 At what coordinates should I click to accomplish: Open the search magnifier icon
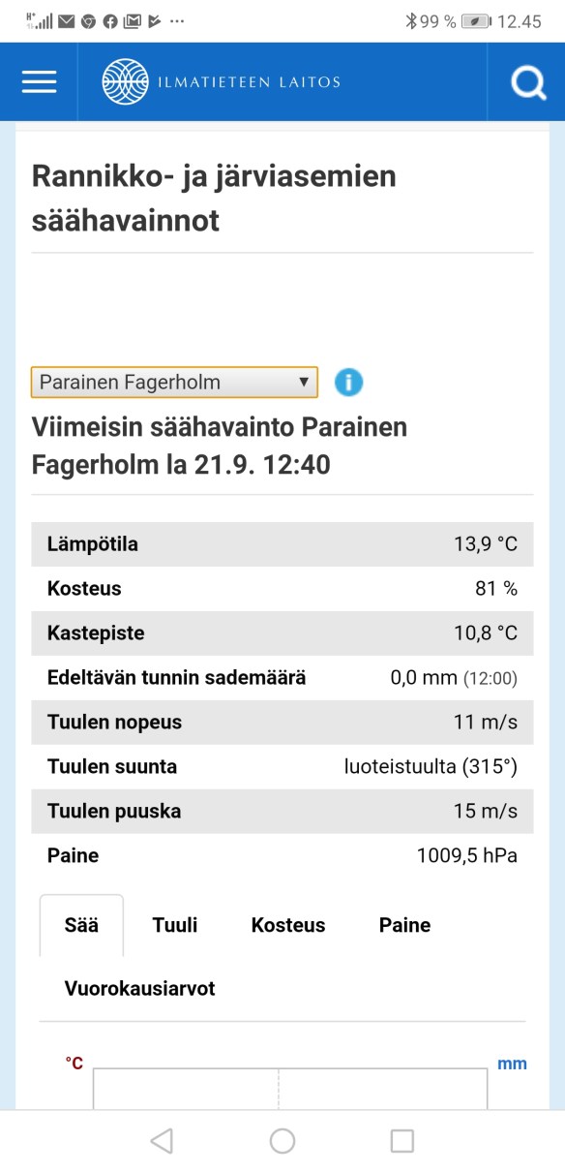(527, 81)
